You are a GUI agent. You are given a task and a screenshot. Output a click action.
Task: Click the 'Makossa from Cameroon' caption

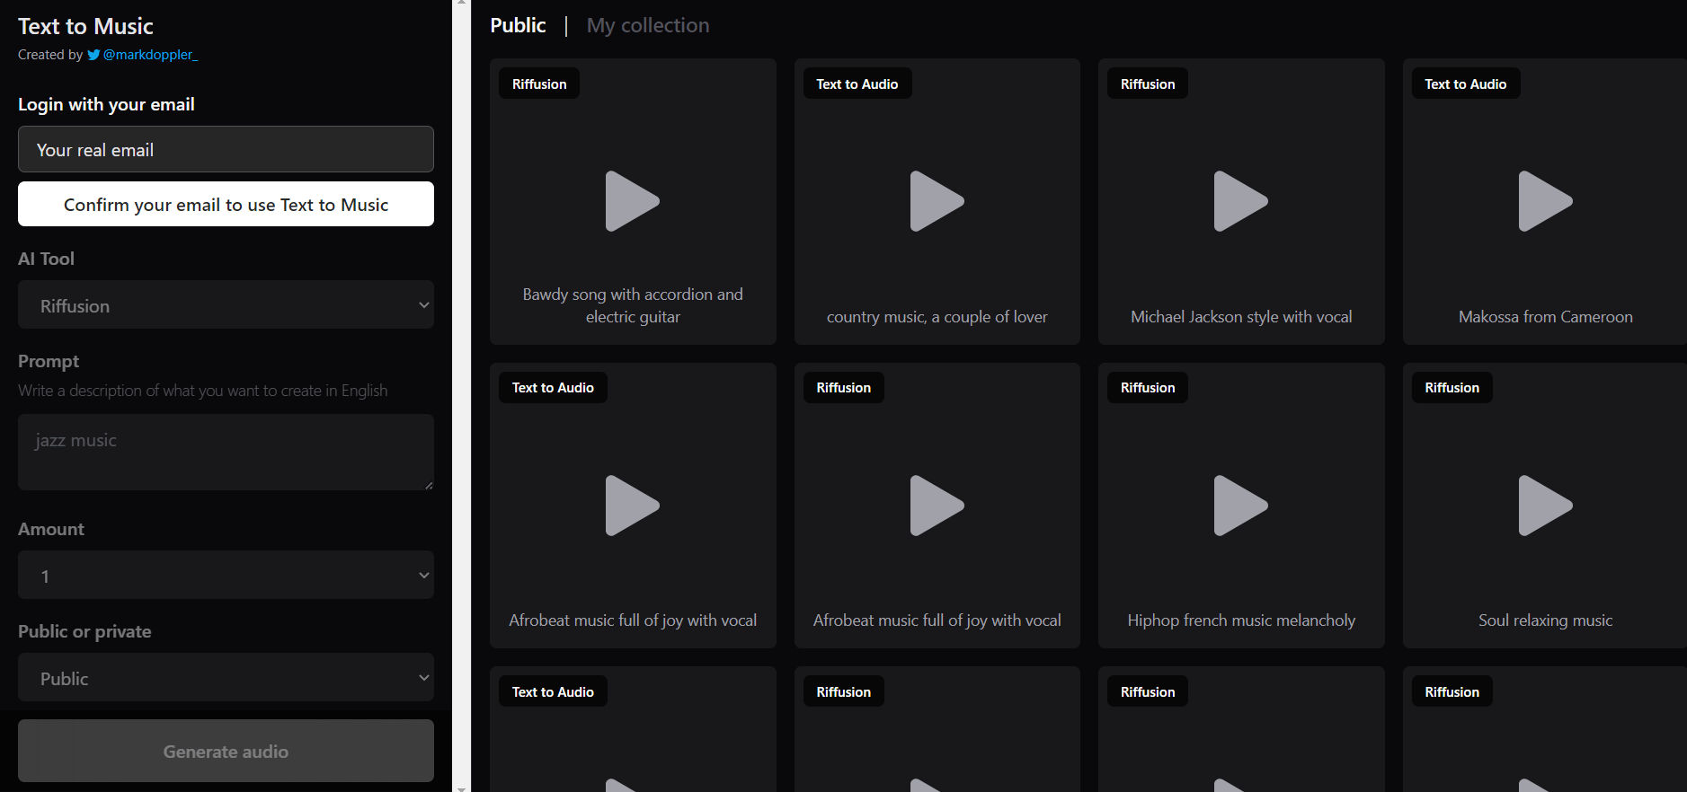tap(1545, 316)
